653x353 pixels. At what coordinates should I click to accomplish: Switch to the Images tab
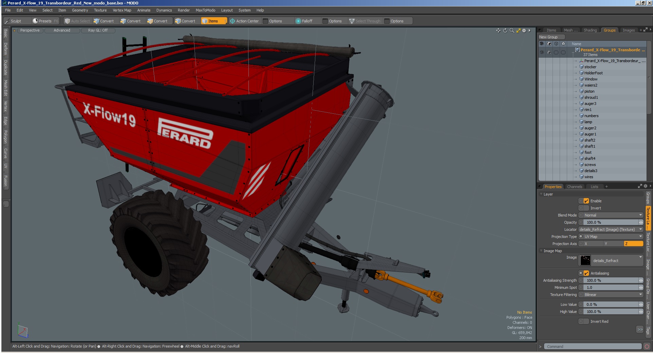629,30
